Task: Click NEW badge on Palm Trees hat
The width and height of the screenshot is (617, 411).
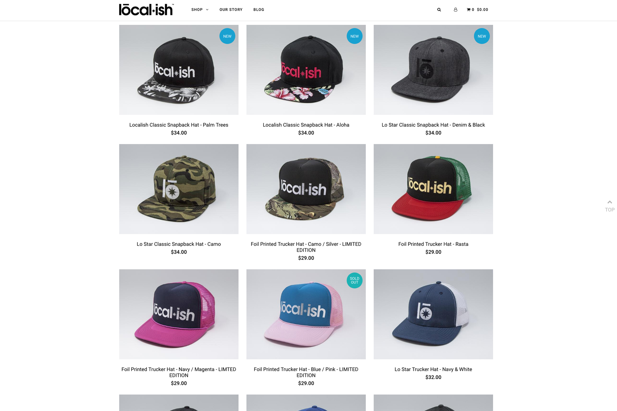Action: click(227, 36)
